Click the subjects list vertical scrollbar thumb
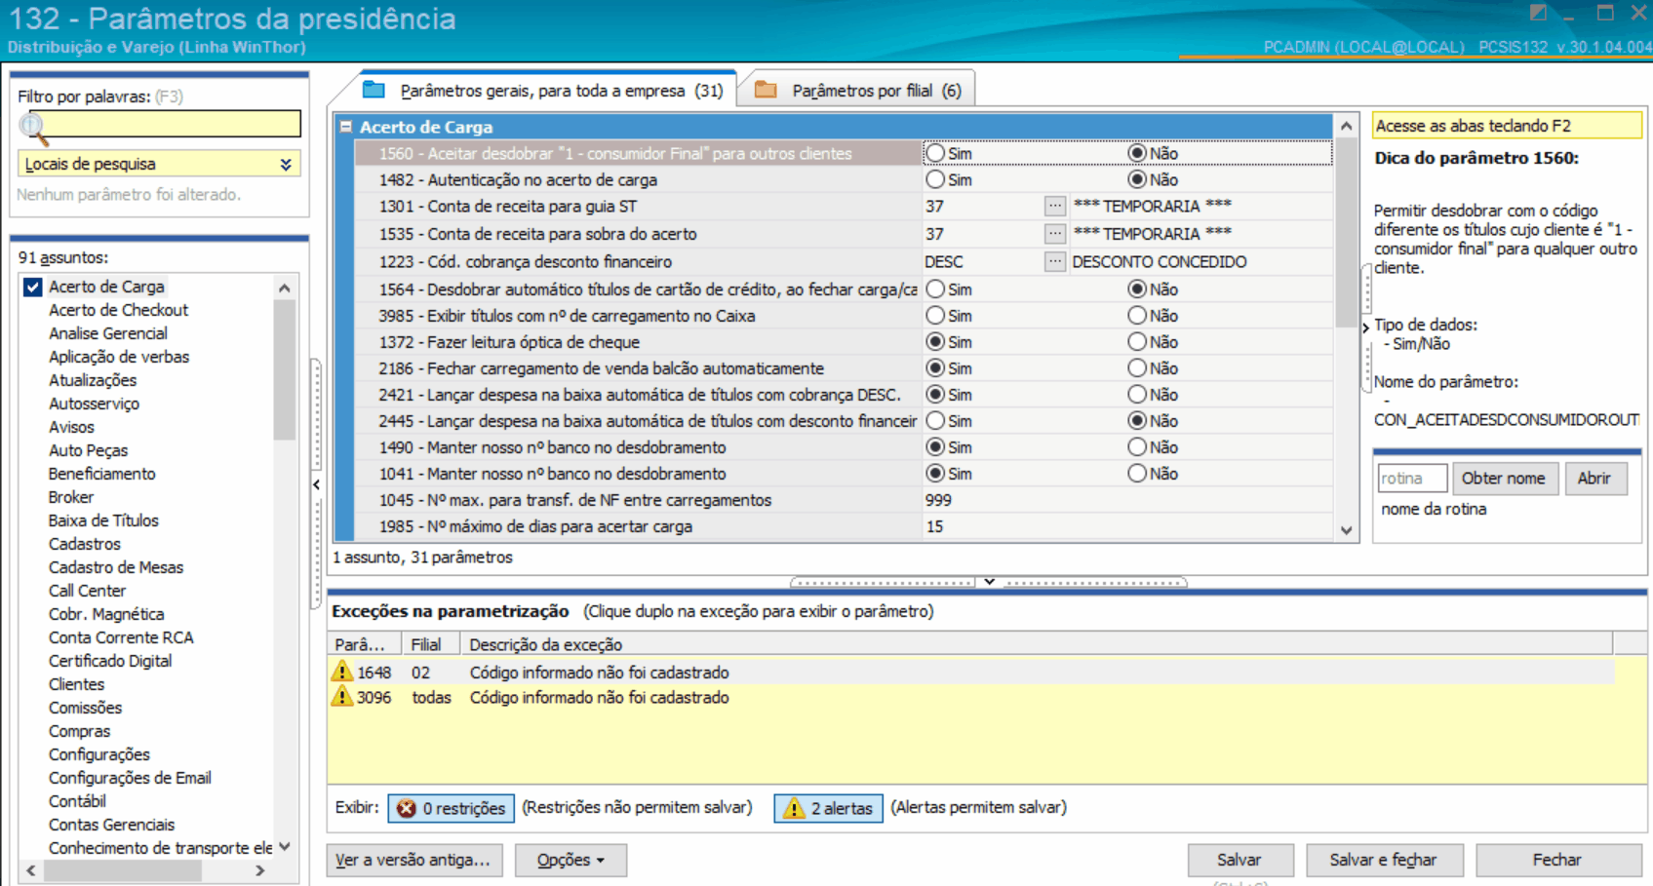Viewport: 1653px width, 886px height. 284,368
